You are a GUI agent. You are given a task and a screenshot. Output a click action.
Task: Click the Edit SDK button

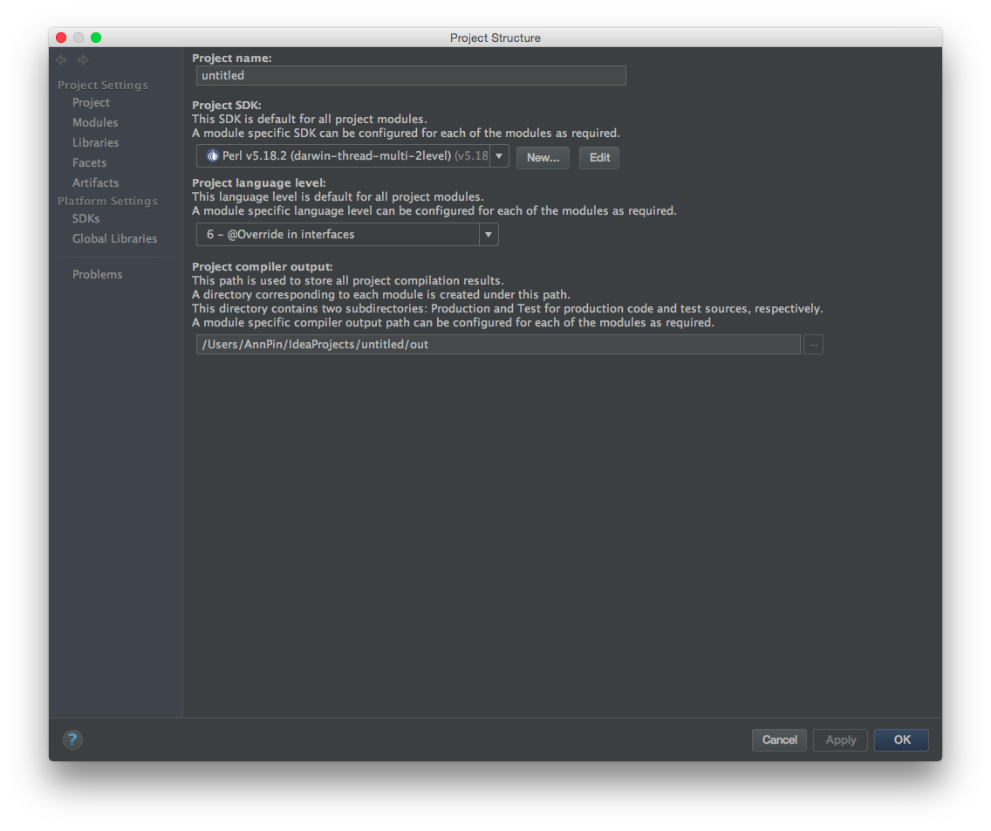[x=599, y=158]
